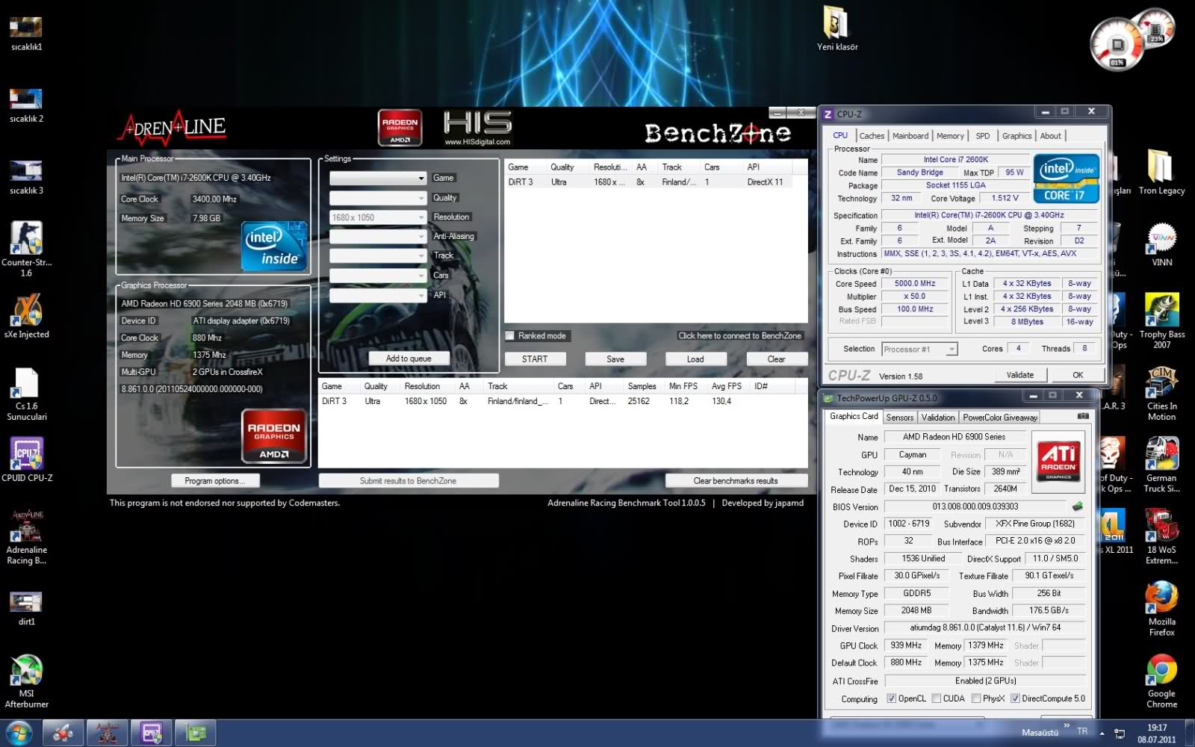Click here to connect to BenchZone link
Image resolution: width=1195 pixels, height=747 pixels.
739,335
